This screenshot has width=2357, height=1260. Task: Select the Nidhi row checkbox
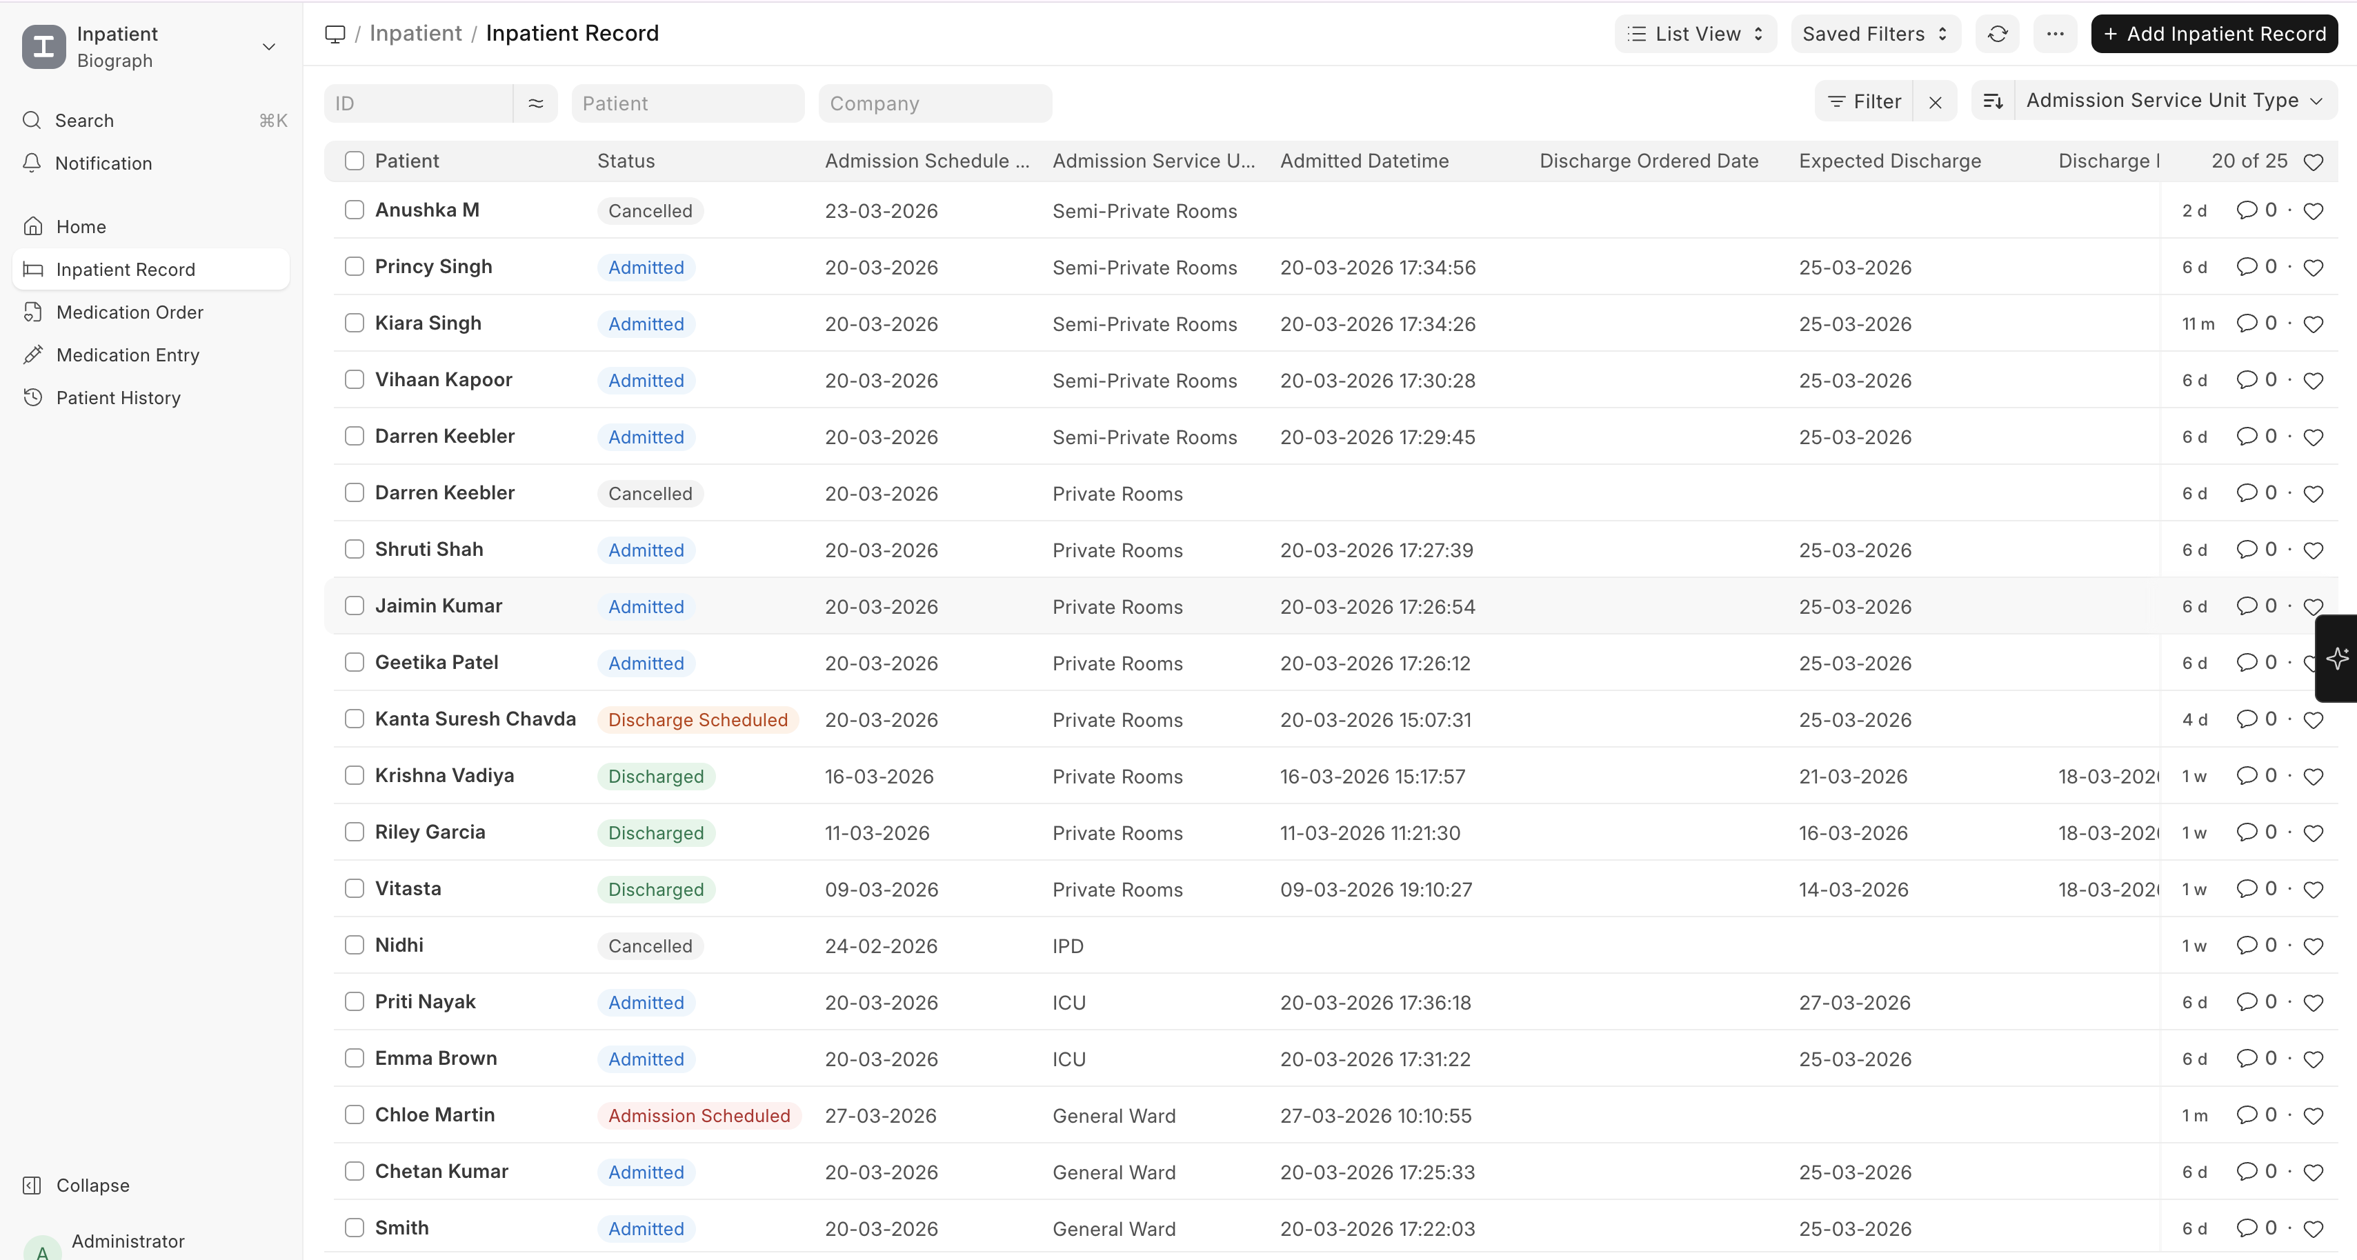point(354,946)
